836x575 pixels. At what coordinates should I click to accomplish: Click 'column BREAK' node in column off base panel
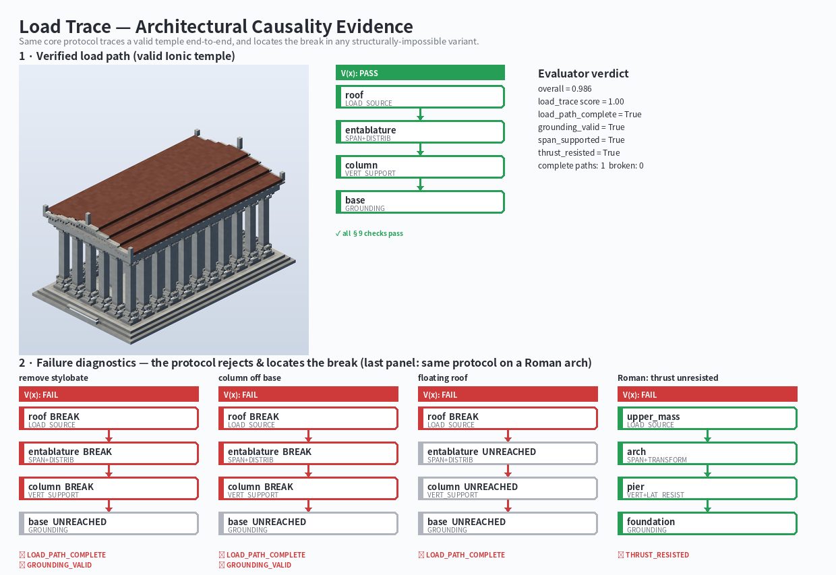[x=308, y=489]
